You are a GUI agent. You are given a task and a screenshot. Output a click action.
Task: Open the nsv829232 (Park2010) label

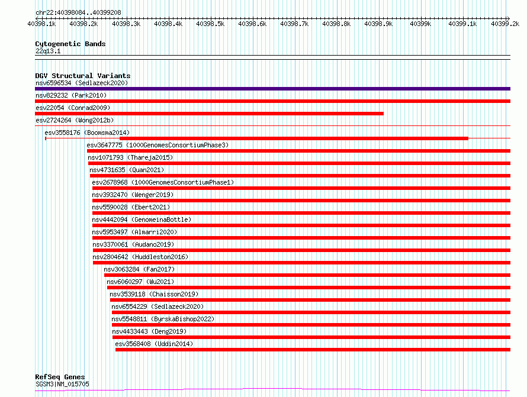71,95
